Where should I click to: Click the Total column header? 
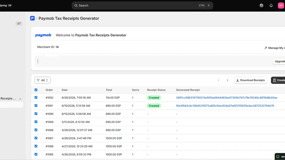tap(109, 90)
